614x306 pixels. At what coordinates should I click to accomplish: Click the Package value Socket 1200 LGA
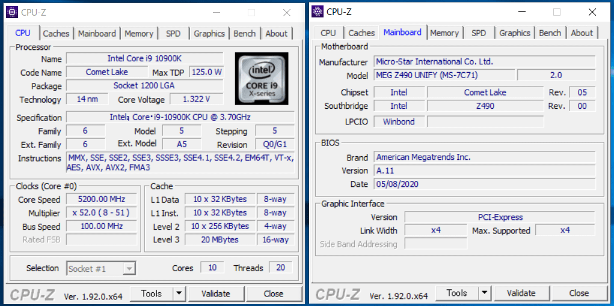pyautogui.click(x=144, y=85)
